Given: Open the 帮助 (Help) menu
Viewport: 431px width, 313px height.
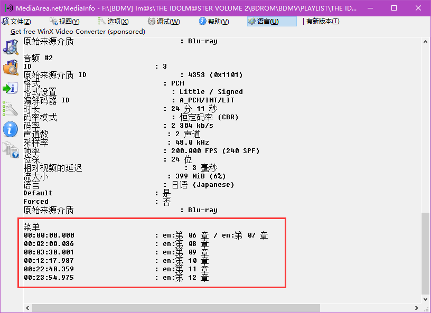Looking at the screenshot, I should 214,21.
